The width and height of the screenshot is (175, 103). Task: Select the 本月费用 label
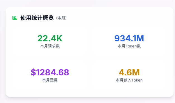point(50,80)
